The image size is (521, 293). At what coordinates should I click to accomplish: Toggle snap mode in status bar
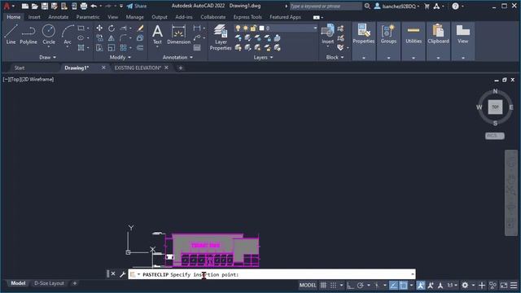[x=333, y=285]
